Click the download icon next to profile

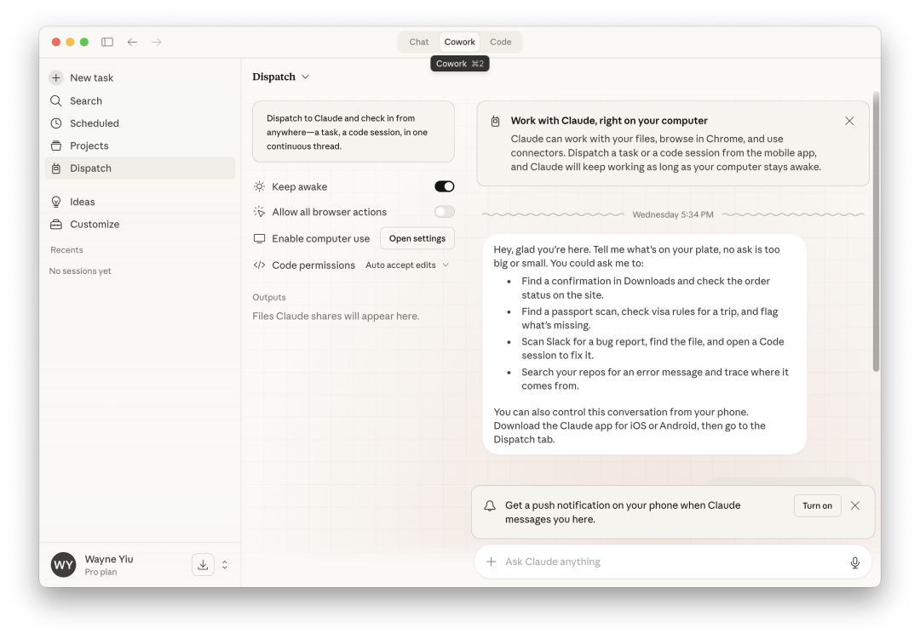click(x=203, y=564)
